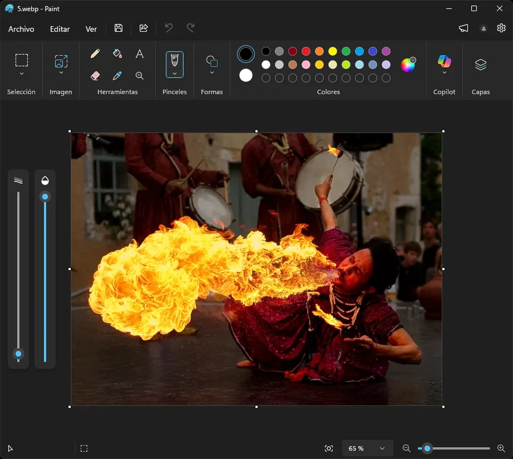This screenshot has width=513, height=459.
Task: Expand the Selection tool dropdown
Action: coord(22,74)
